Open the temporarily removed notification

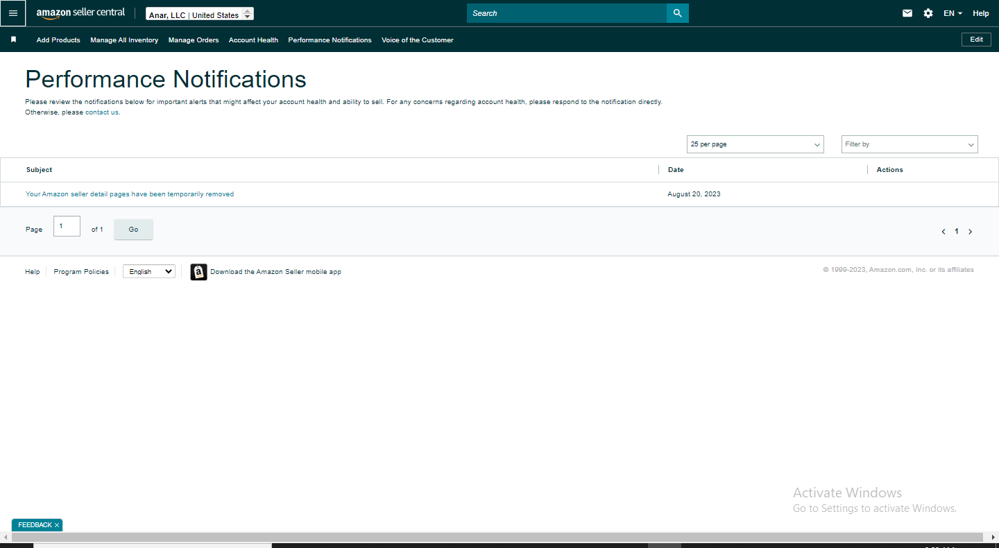click(x=130, y=194)
